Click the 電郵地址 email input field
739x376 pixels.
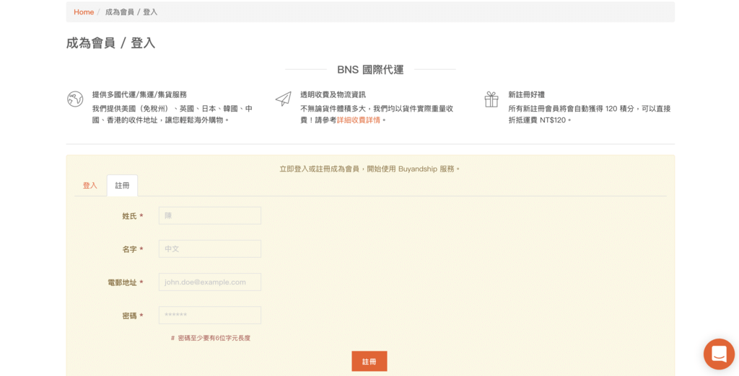coord(210,282)
